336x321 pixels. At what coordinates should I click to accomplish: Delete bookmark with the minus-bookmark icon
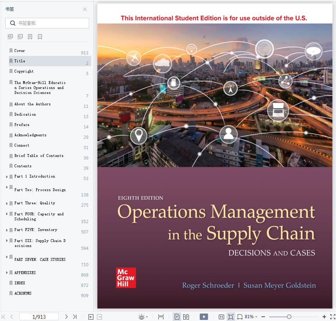click(40, 37)
